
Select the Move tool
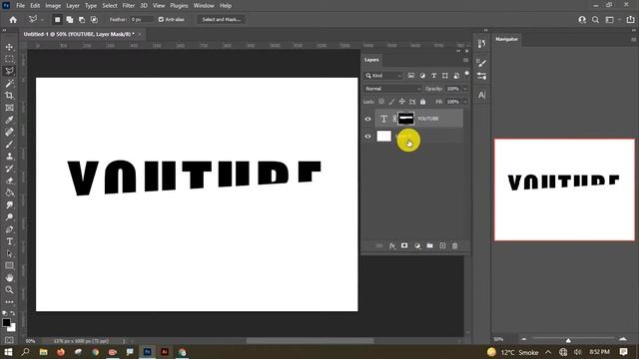pyautogui.click(x=9, y=47)
